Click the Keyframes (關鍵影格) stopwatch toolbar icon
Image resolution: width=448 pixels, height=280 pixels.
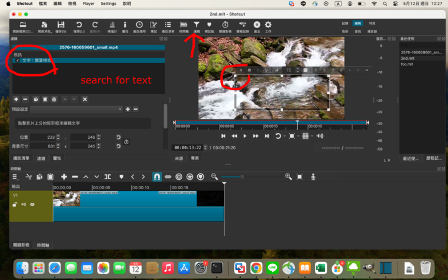225,26
